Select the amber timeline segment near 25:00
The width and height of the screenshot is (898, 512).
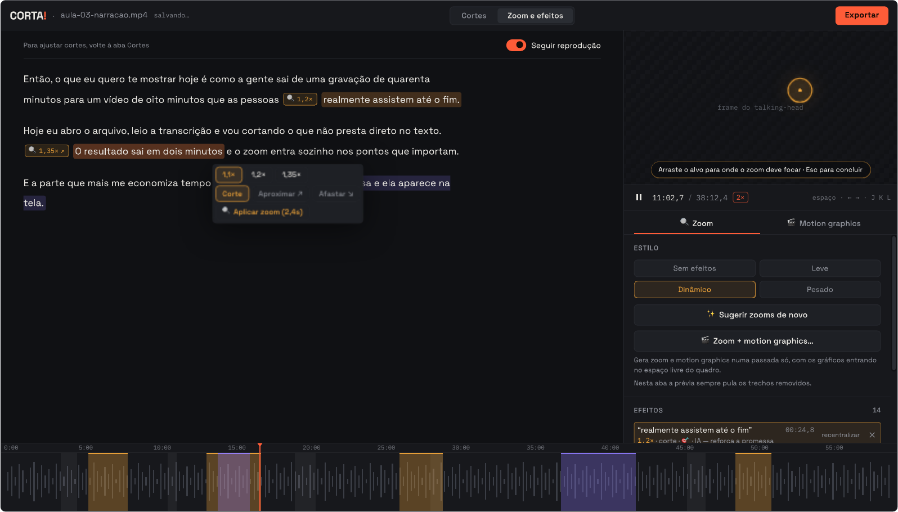pos(421,482)
